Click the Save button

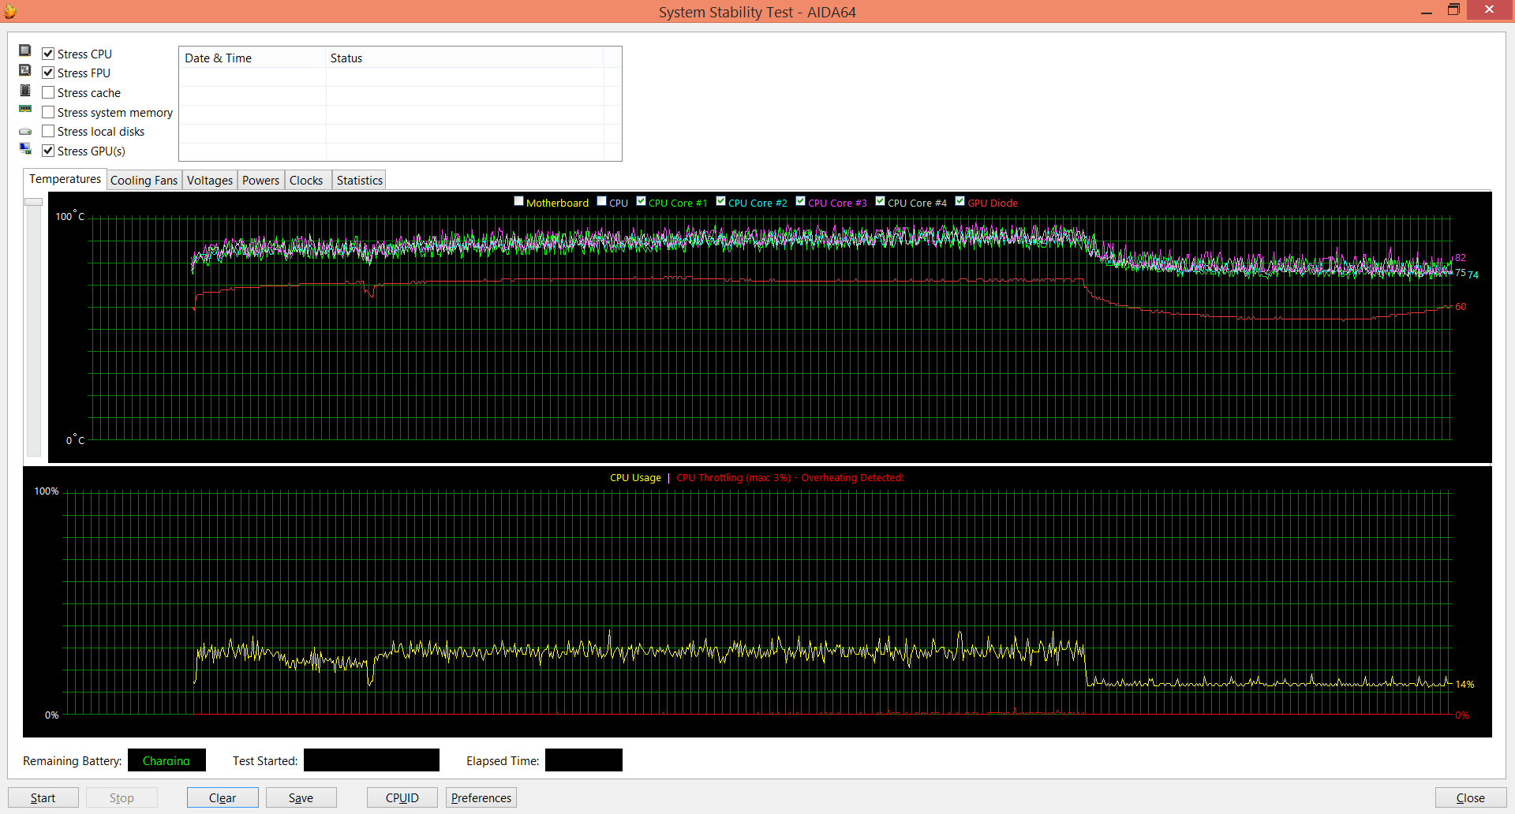301,797
